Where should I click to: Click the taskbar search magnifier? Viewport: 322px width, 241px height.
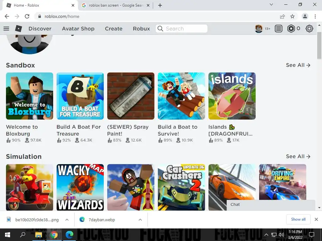point(23,235)
